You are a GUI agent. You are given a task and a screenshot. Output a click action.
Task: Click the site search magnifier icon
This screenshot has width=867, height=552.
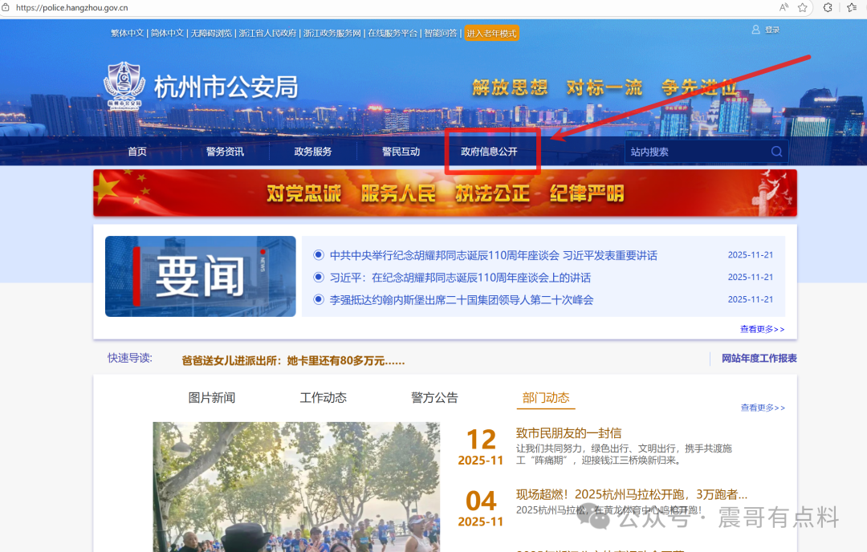coord(775,151)
